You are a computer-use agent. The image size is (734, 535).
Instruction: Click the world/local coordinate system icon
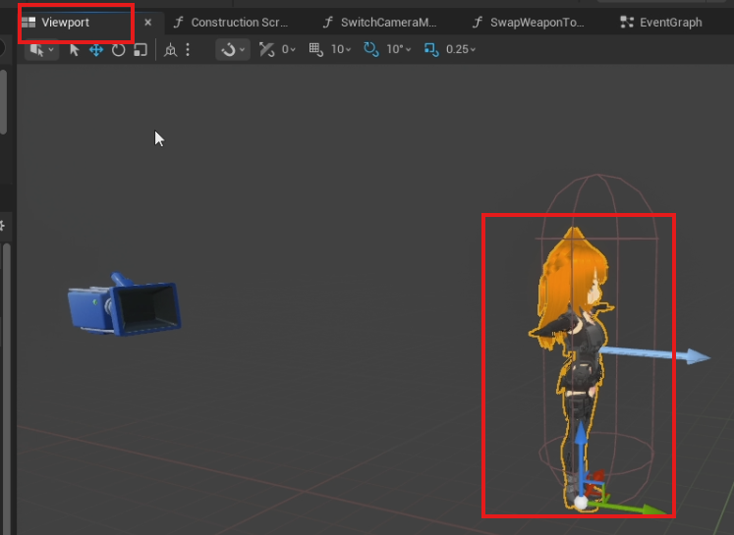click(171, 49)
